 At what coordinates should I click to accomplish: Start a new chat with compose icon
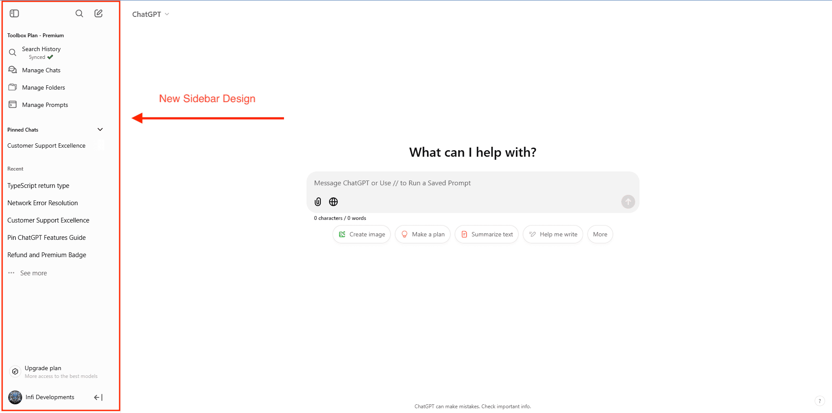point(98,13)
